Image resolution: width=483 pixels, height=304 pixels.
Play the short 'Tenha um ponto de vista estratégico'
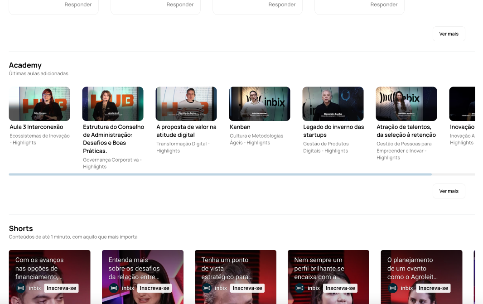[x=236, y=277]
